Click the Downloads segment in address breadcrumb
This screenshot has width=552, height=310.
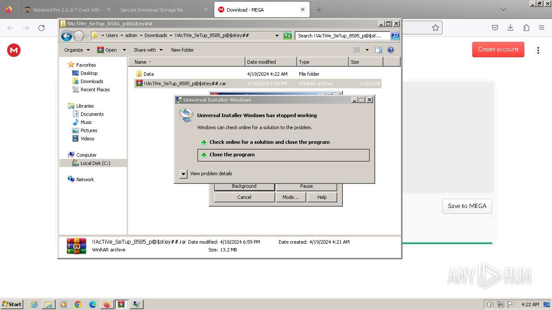pos(156,36)
